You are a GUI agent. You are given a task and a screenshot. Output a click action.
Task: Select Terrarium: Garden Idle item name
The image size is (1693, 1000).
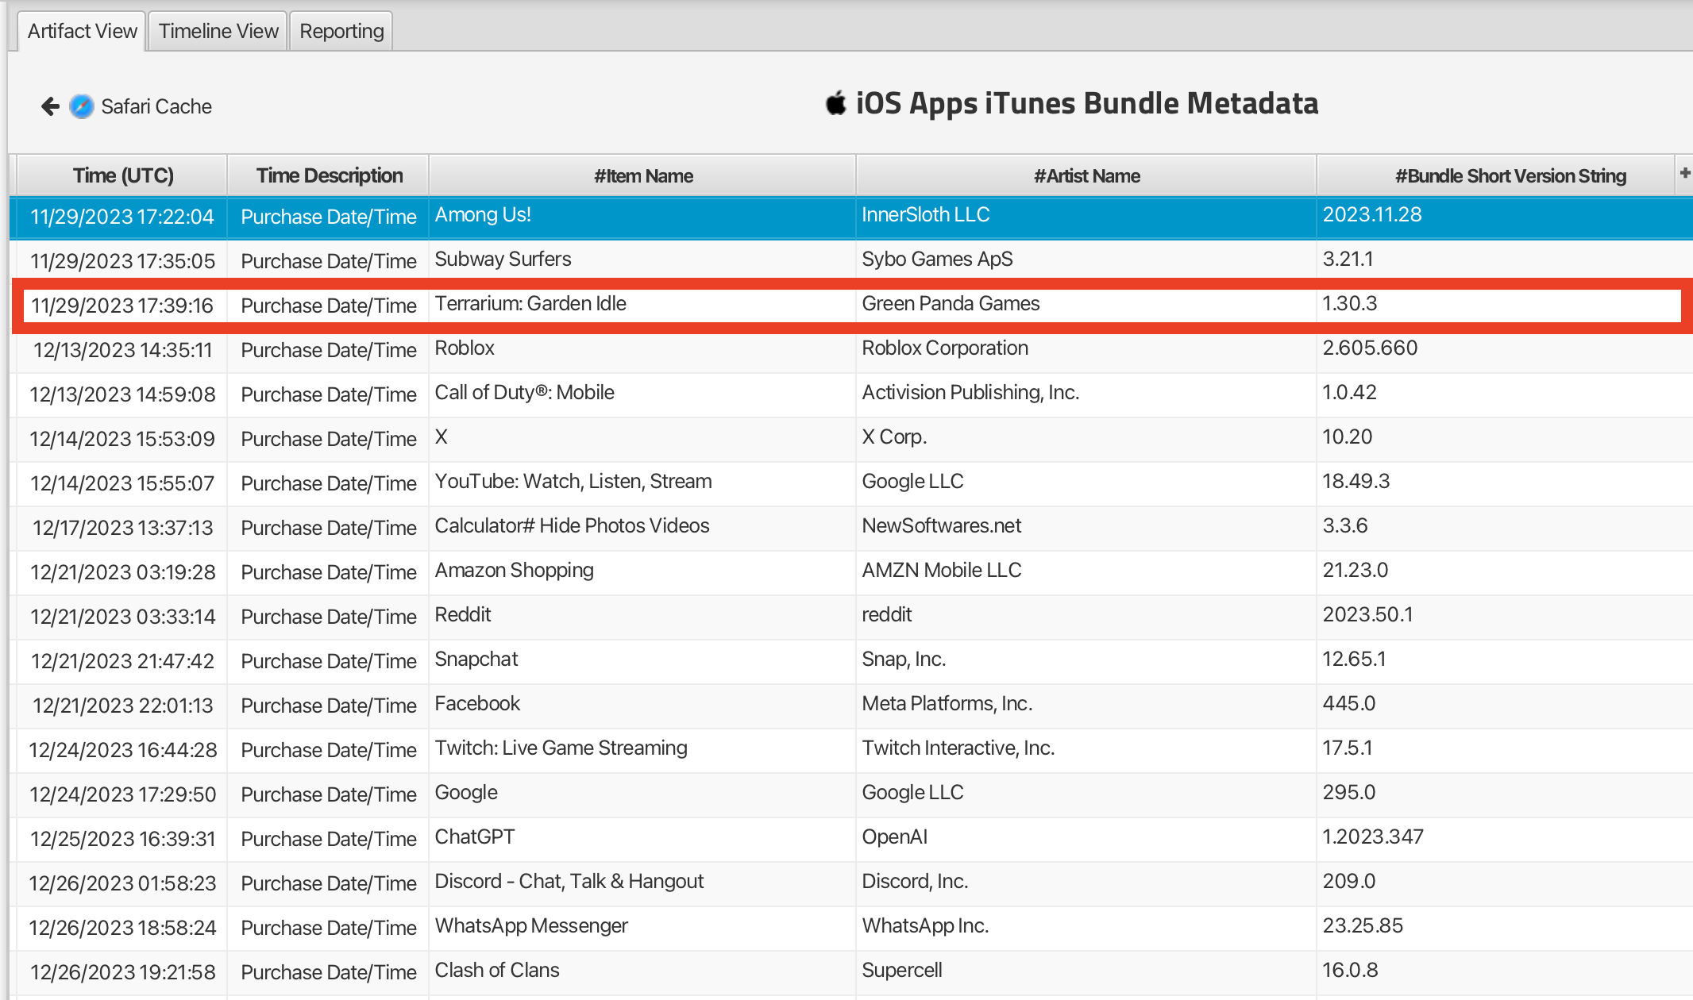pyautogui.click(x=530, y=304)
